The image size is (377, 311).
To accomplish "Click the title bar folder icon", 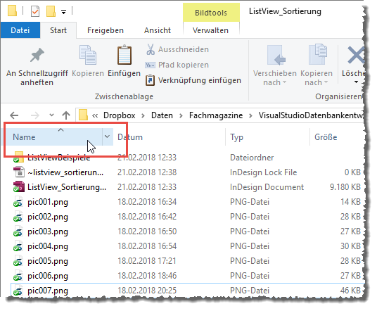I will pyautogui.click(x=12, y=11).
